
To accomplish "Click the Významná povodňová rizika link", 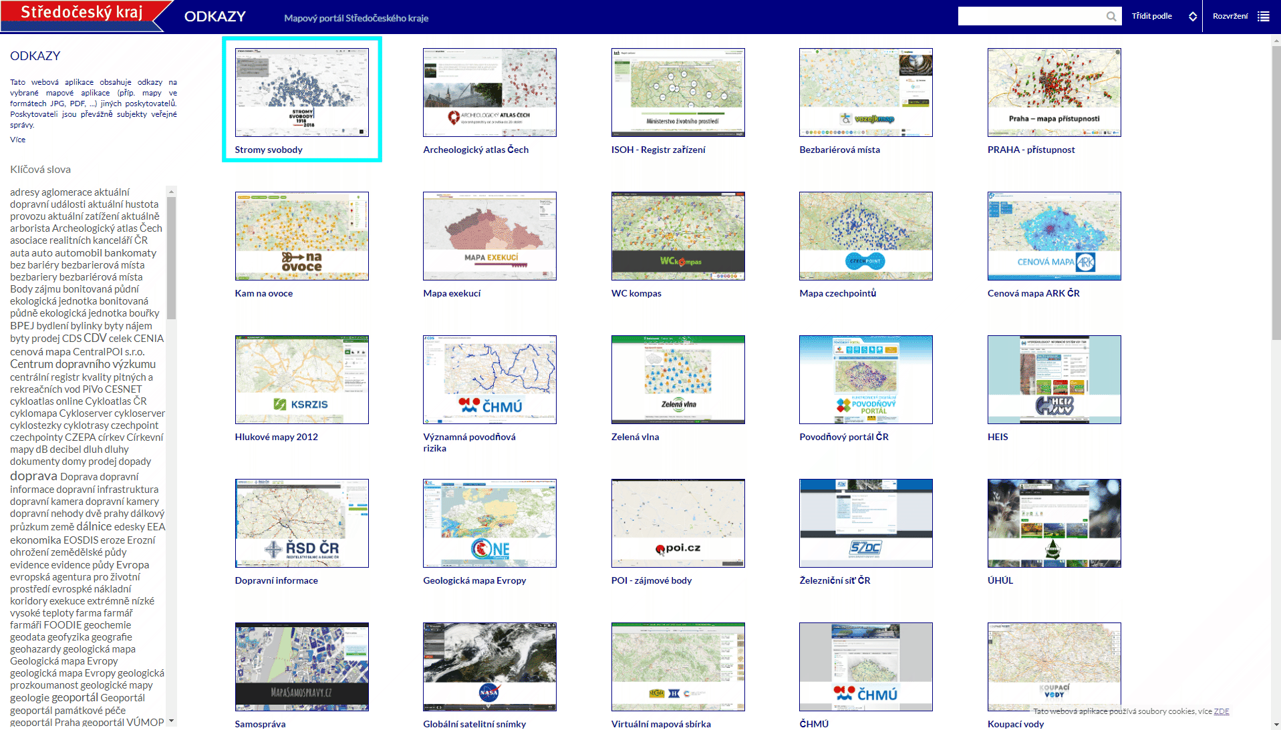I will point(469,442).
